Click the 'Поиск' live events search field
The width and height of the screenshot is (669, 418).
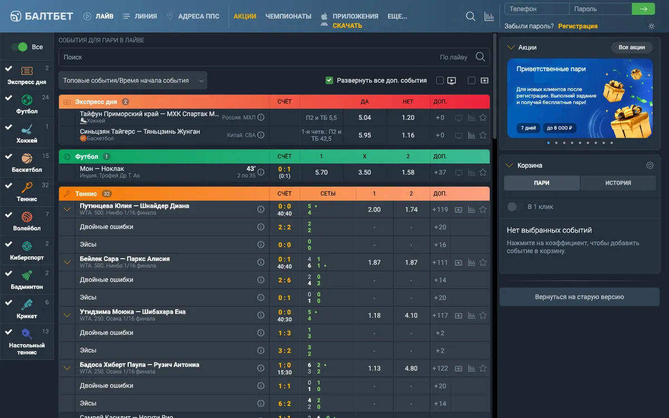click(274, 57)
